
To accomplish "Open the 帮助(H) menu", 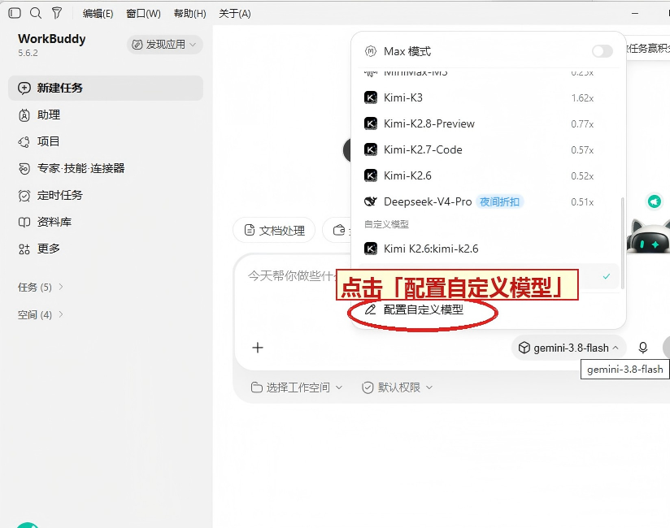I will pyautogui.click(x=189, y=14).
